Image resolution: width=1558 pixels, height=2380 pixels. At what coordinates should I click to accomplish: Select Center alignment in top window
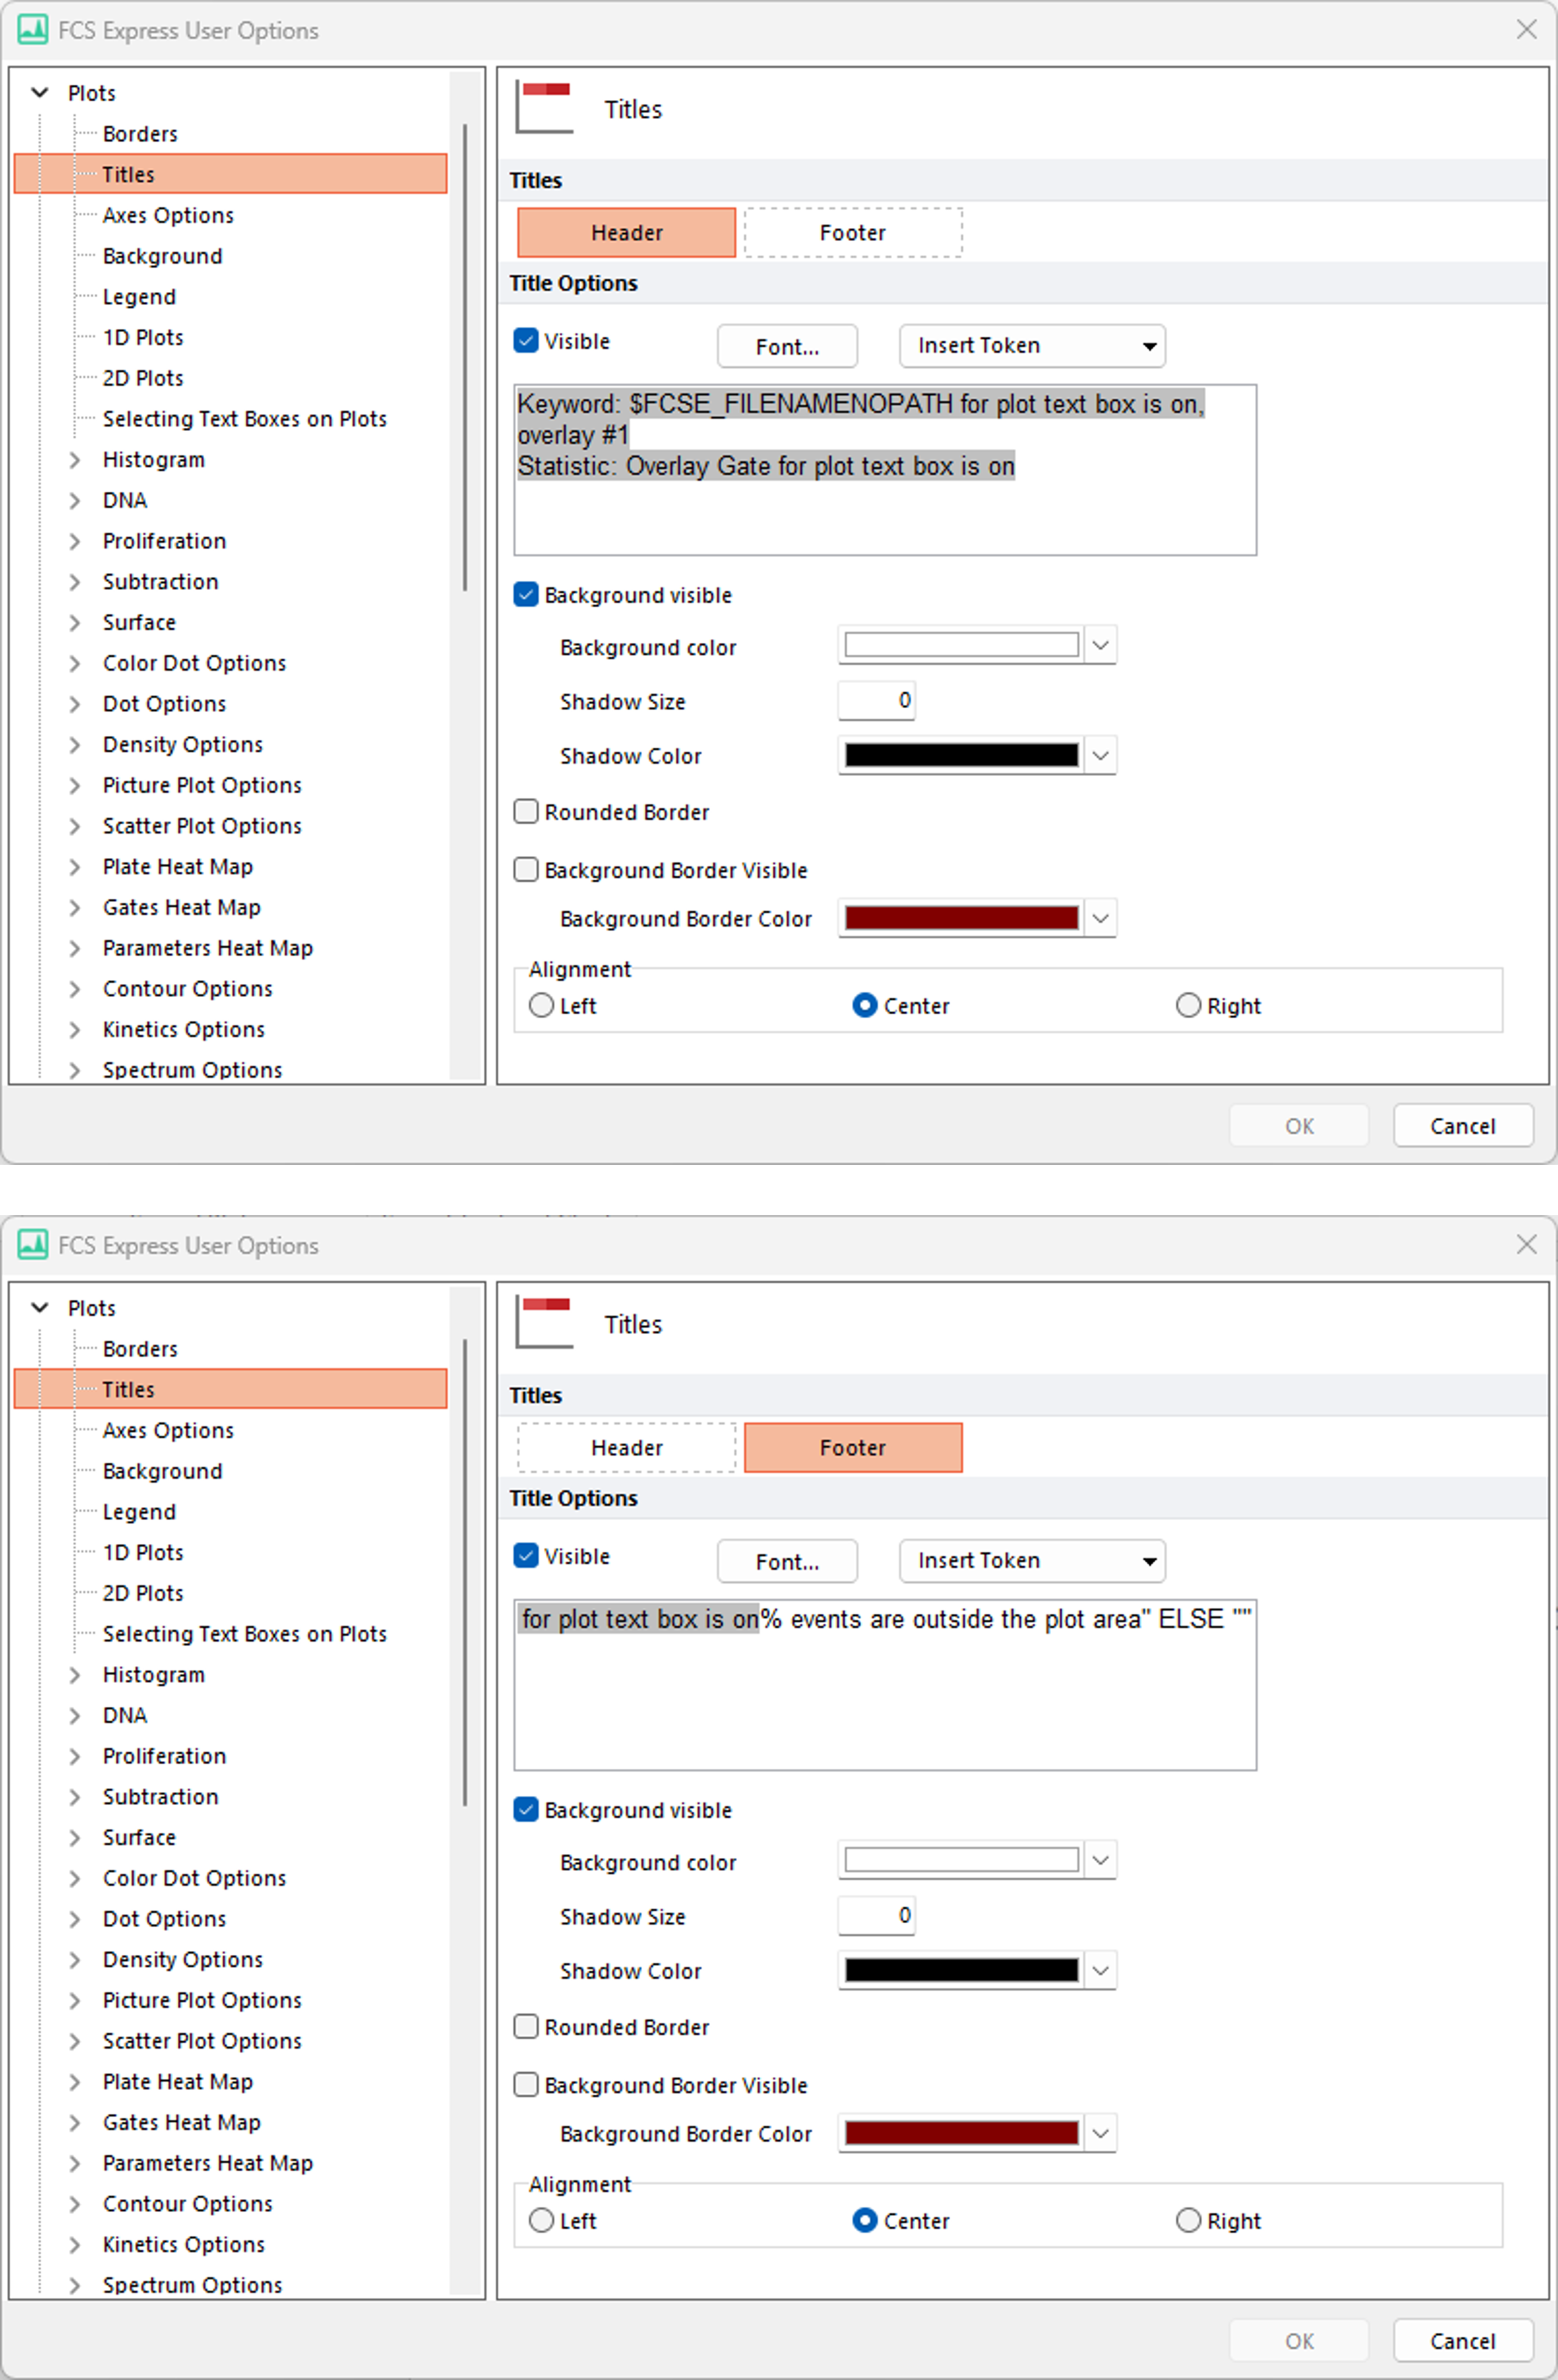click(865, 1005)
